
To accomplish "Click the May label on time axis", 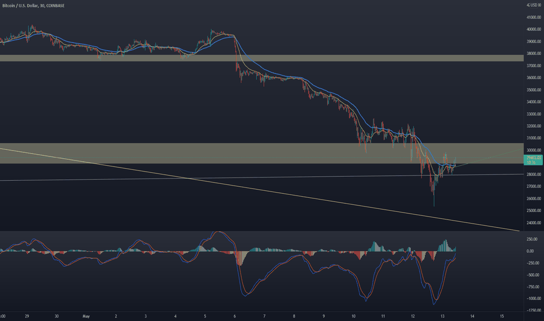I will click(86, 316).
